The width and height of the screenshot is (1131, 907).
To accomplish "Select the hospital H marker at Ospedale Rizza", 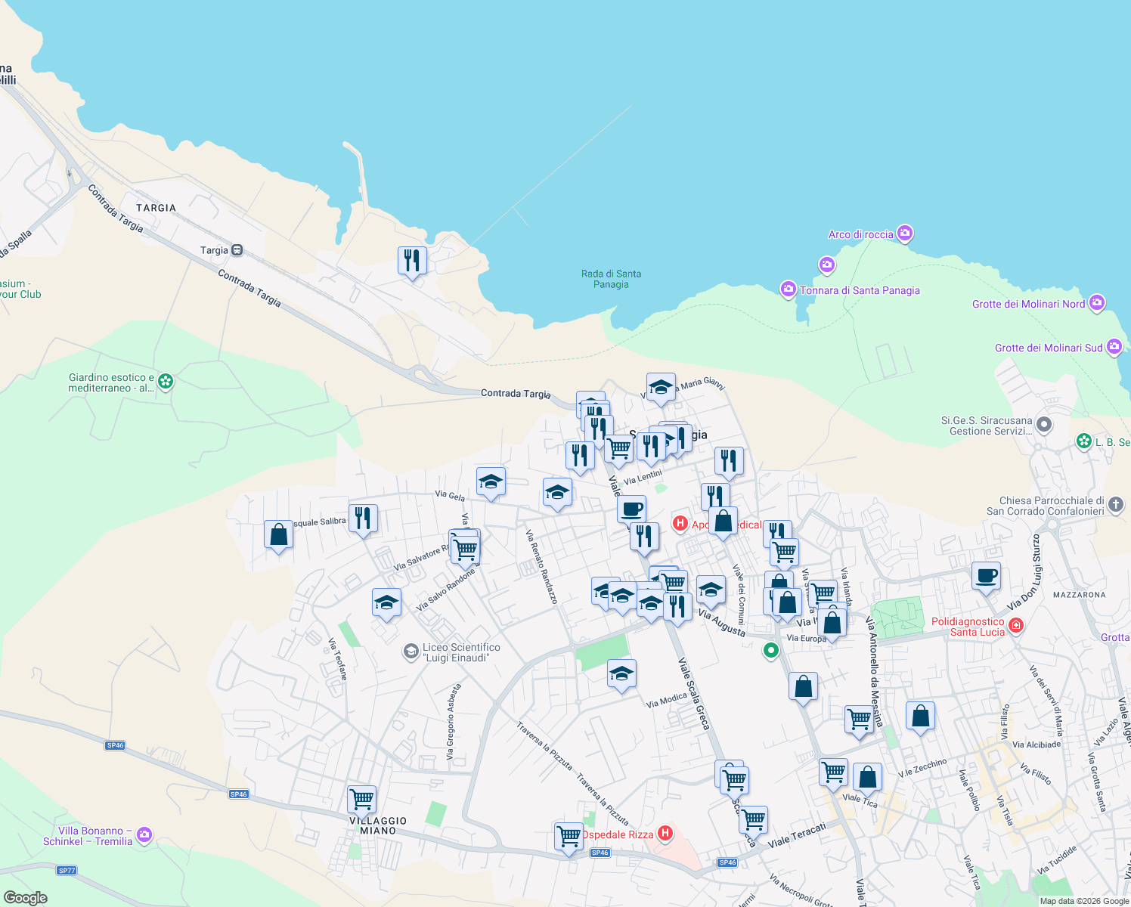I will click(665, 834).
